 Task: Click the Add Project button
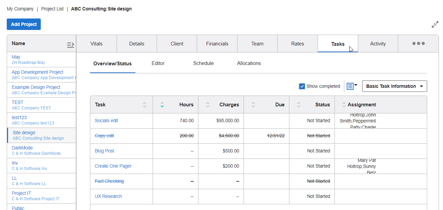pos(24,24)
